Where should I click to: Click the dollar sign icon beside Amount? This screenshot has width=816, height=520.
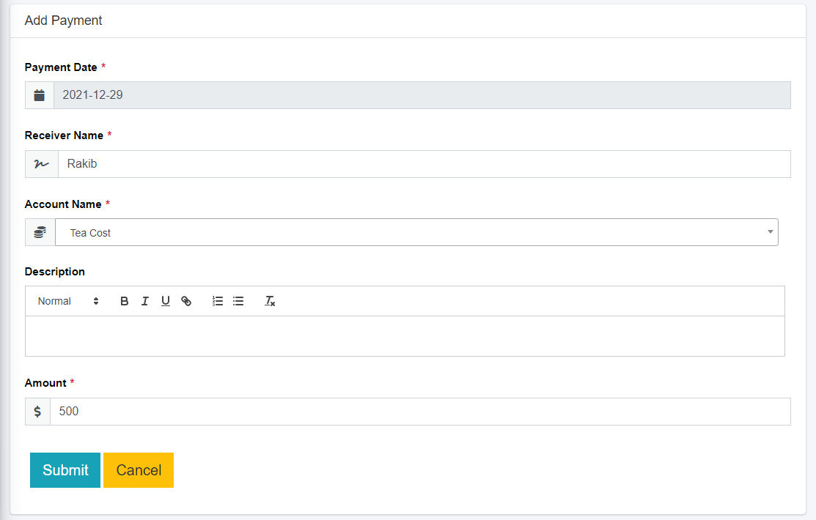coord(37,412)
